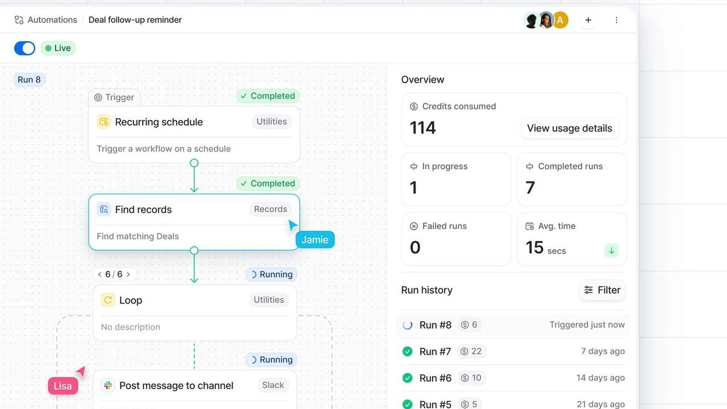The height and width of the screenshot is (409, 727).
Task: Click the In progress card icon
Action: coord(414,167)
